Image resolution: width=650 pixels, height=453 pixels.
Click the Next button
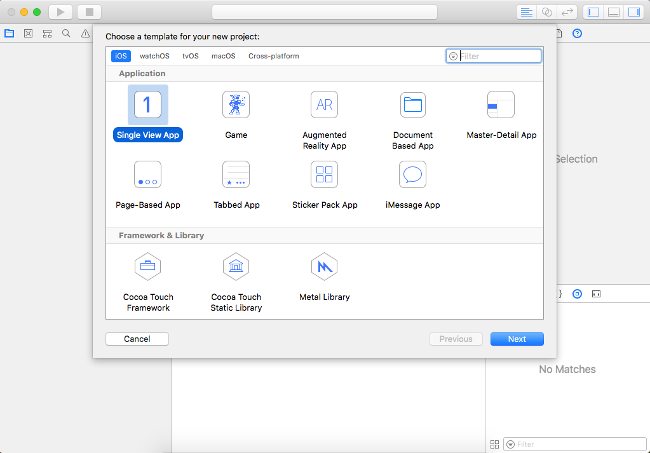click(517, 339)
